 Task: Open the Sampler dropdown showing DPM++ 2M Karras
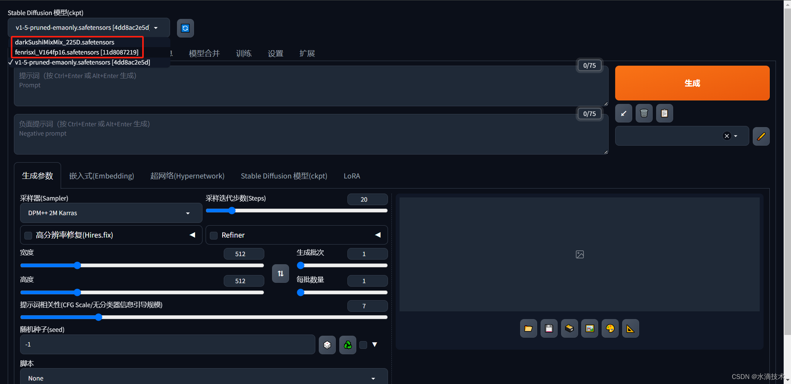(x=111, y=213)
